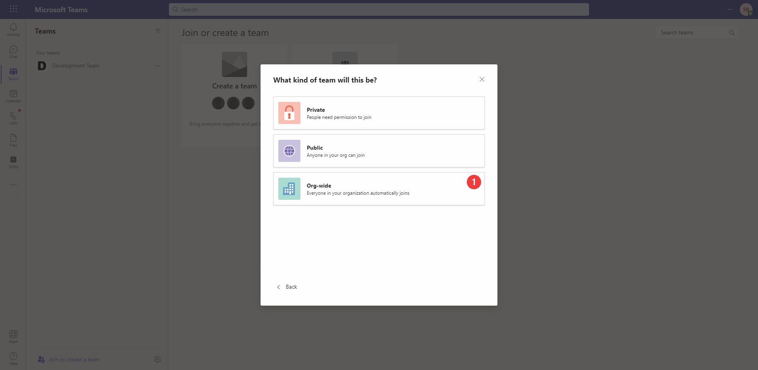The width and height of the screenshot is (758, 370).
Task: Show more apps ellipsis in sidebar
Action: [13, 185]
